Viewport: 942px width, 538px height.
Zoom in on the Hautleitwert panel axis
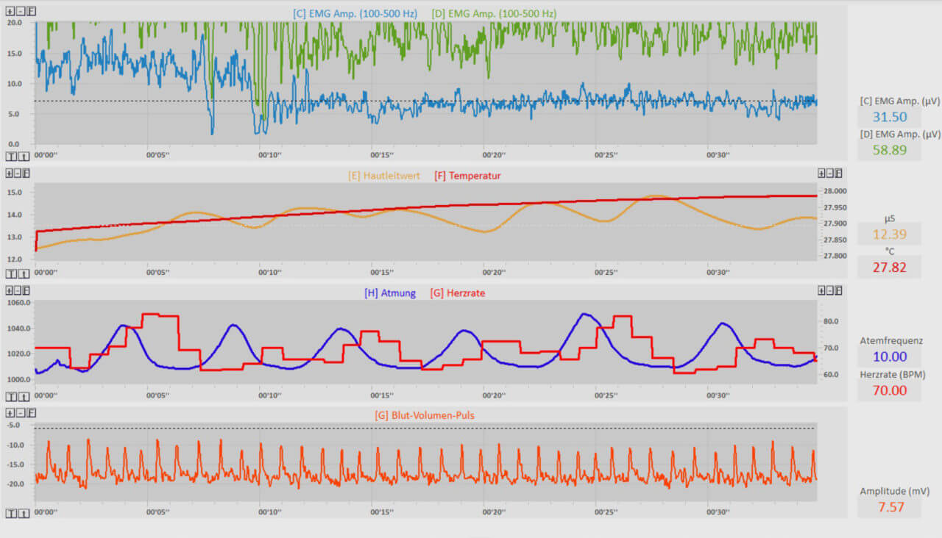[9, 173]
